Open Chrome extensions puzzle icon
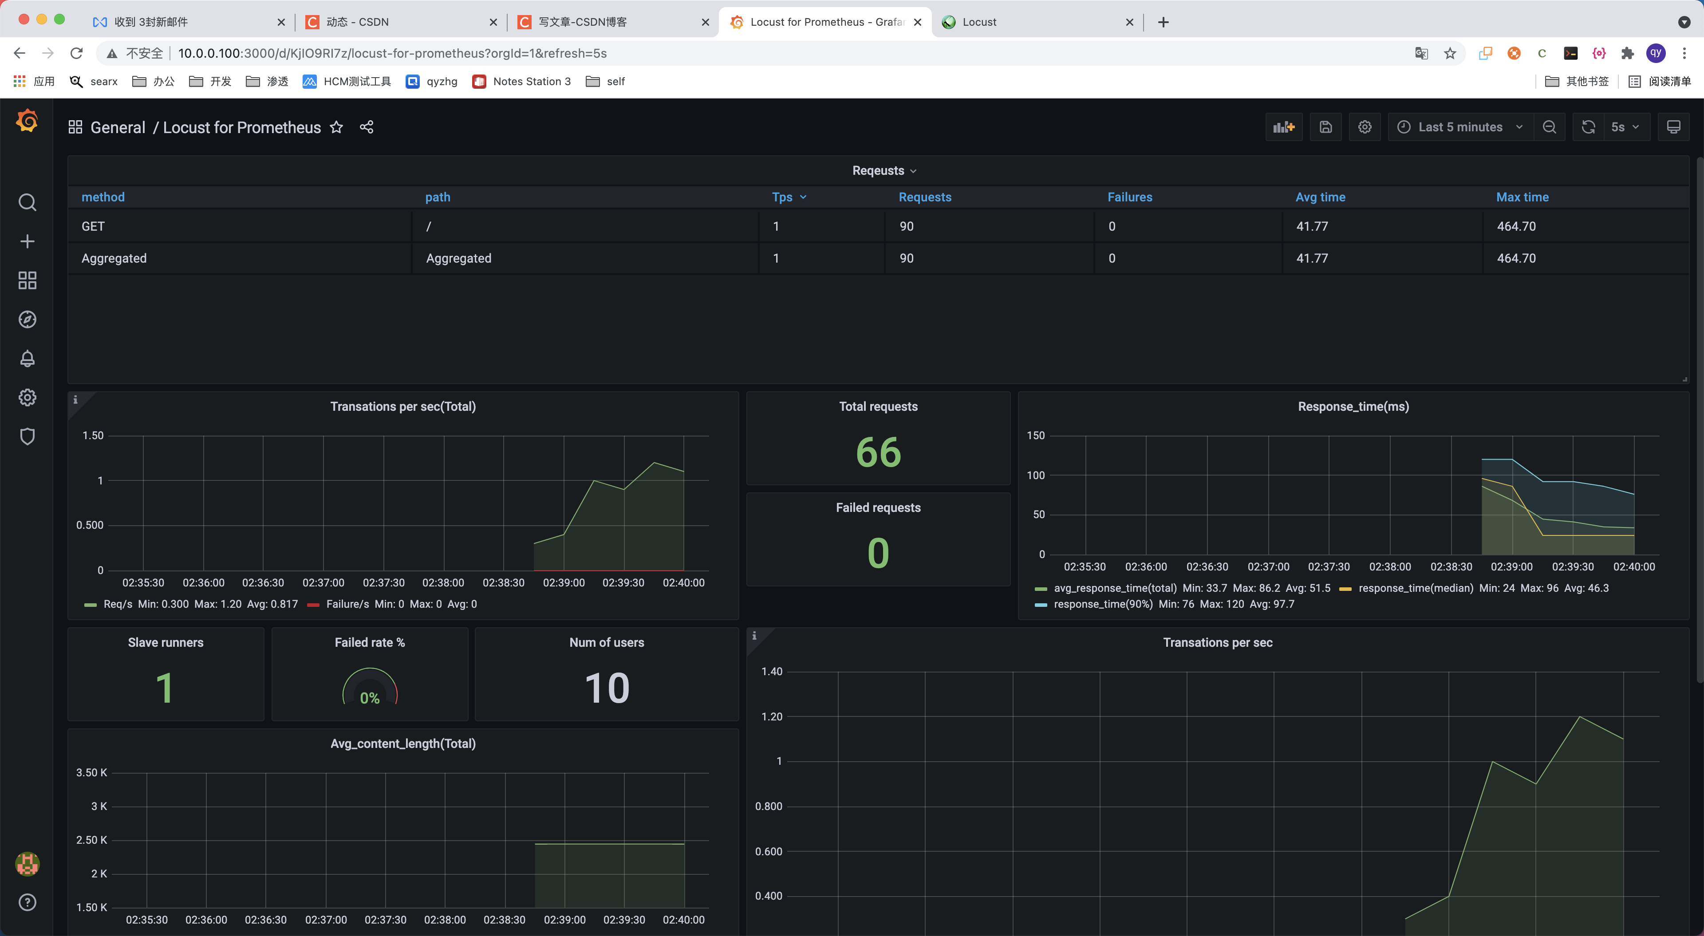The image size is (1704, 936). 1627,54
